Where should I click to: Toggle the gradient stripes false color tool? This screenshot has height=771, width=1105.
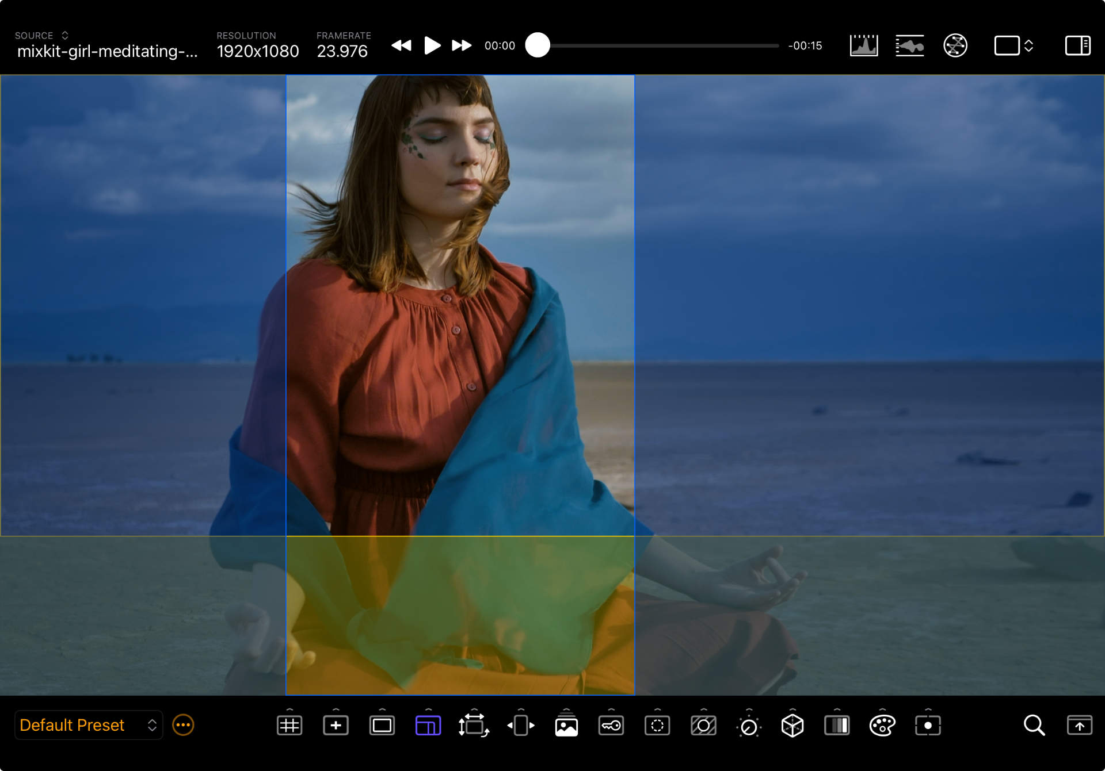[837, 726]
